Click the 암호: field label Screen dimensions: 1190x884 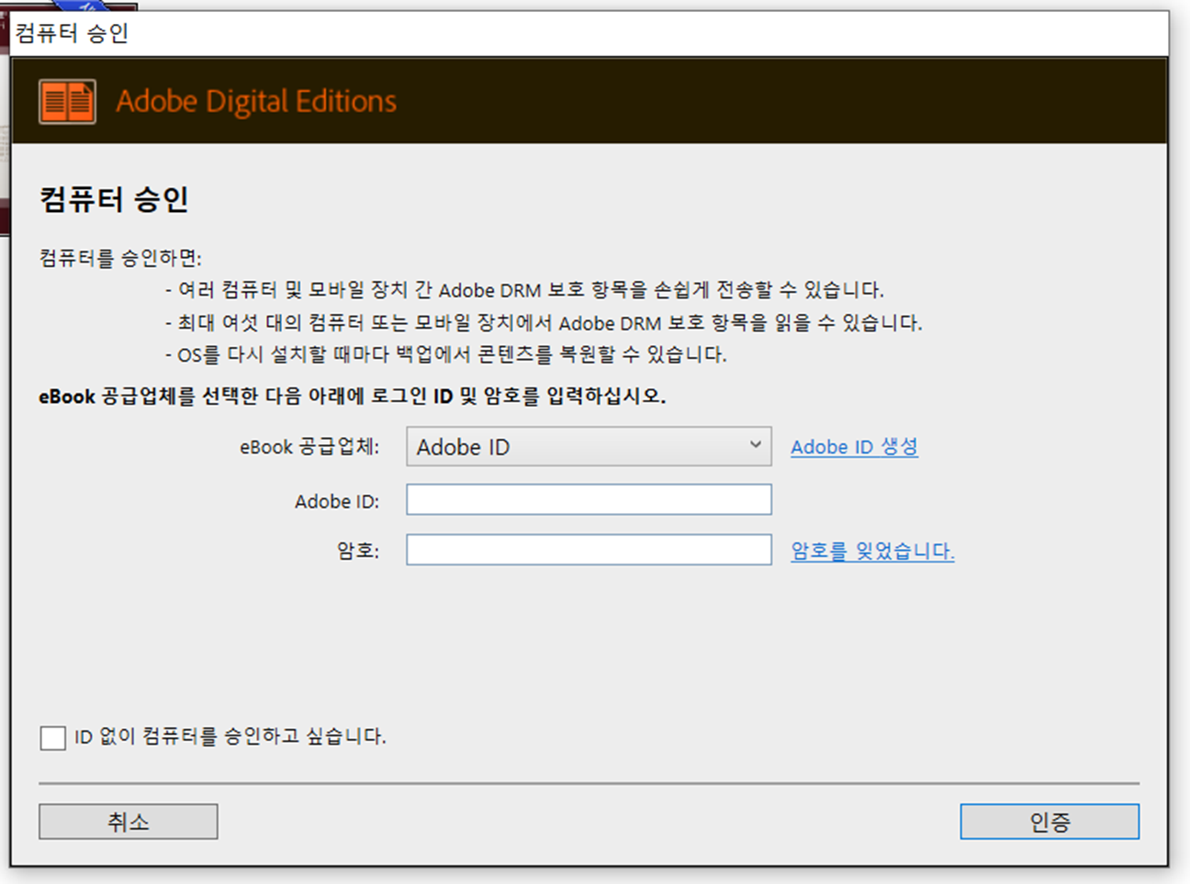pyautogui.click(x=358, y=551)
